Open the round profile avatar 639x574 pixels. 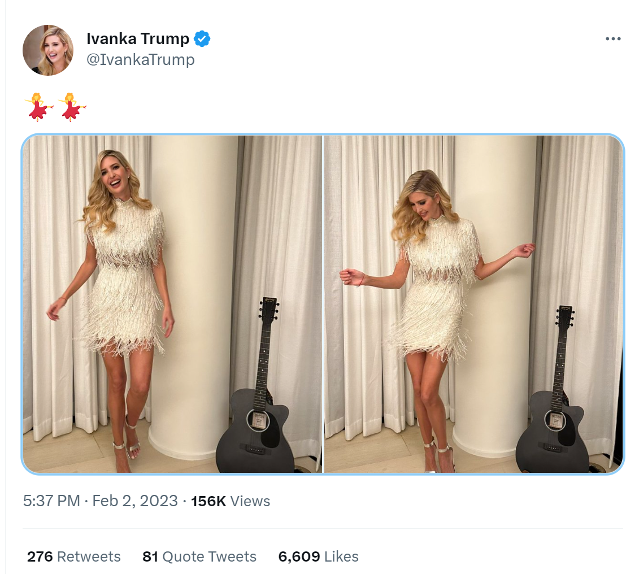click(x=48, y=50)
